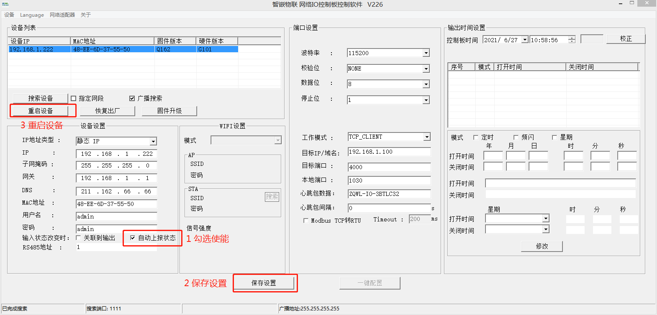Toggle the 关联到输出 checkbox
This screenshot has width=657, height=315.
coord(78,238)
